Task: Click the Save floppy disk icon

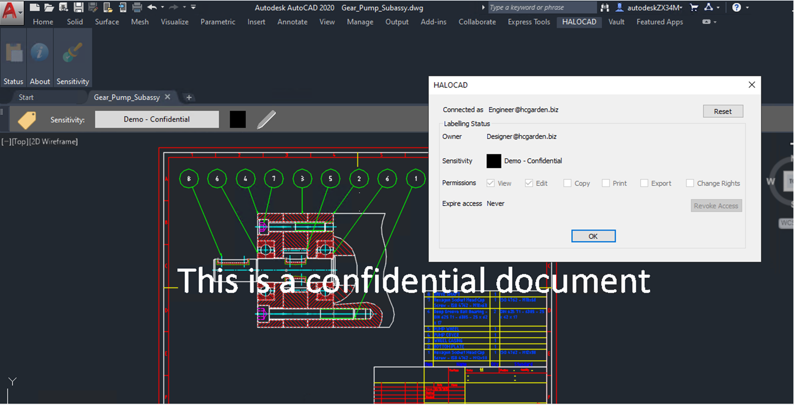Action: point(79,7)
